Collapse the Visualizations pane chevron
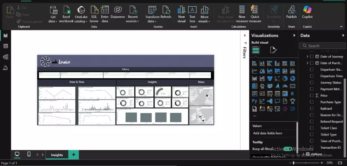The width and height of the screenshot is (347, 166). pyautogui.click(x=294, y=35)
